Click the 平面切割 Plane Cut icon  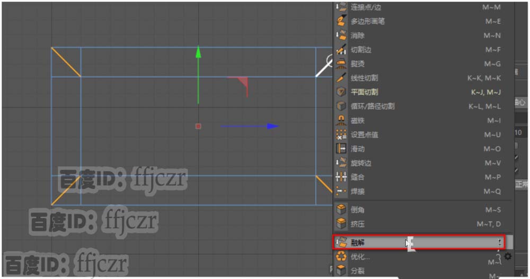click(341, 92)
